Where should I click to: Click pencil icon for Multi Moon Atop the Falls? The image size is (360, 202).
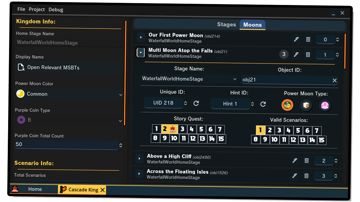[296, 54]
